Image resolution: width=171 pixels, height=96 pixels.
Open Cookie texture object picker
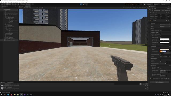click(170, 56)
